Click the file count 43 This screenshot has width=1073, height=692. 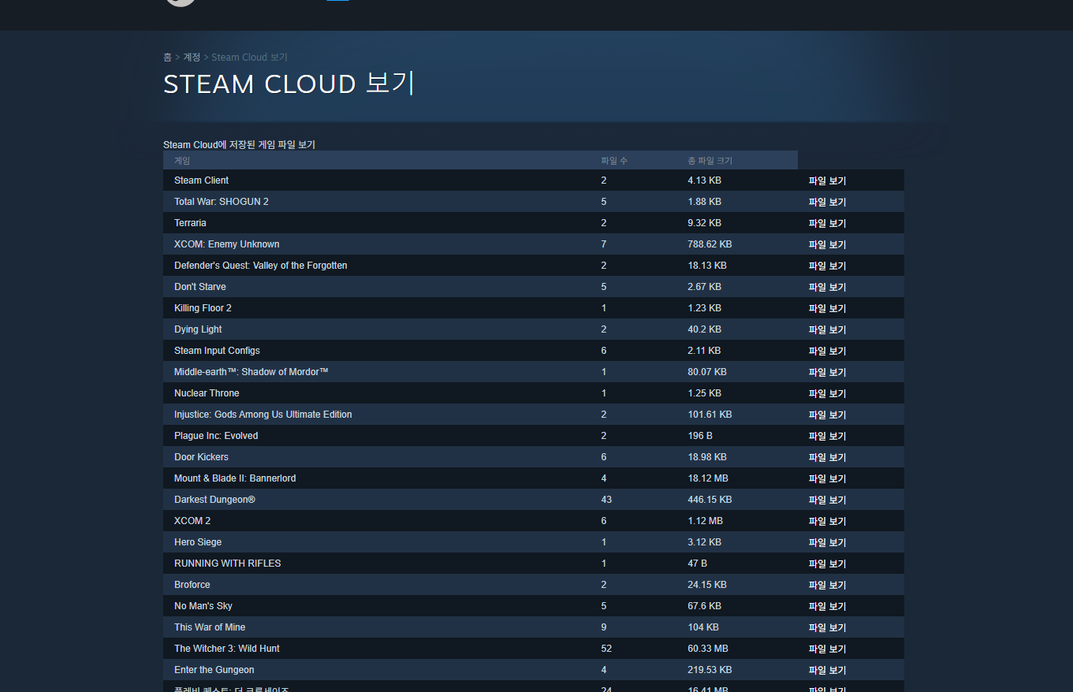point(606,500)
